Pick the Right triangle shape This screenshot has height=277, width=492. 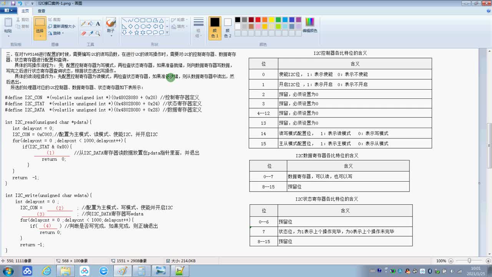click(x=124, y=27)
